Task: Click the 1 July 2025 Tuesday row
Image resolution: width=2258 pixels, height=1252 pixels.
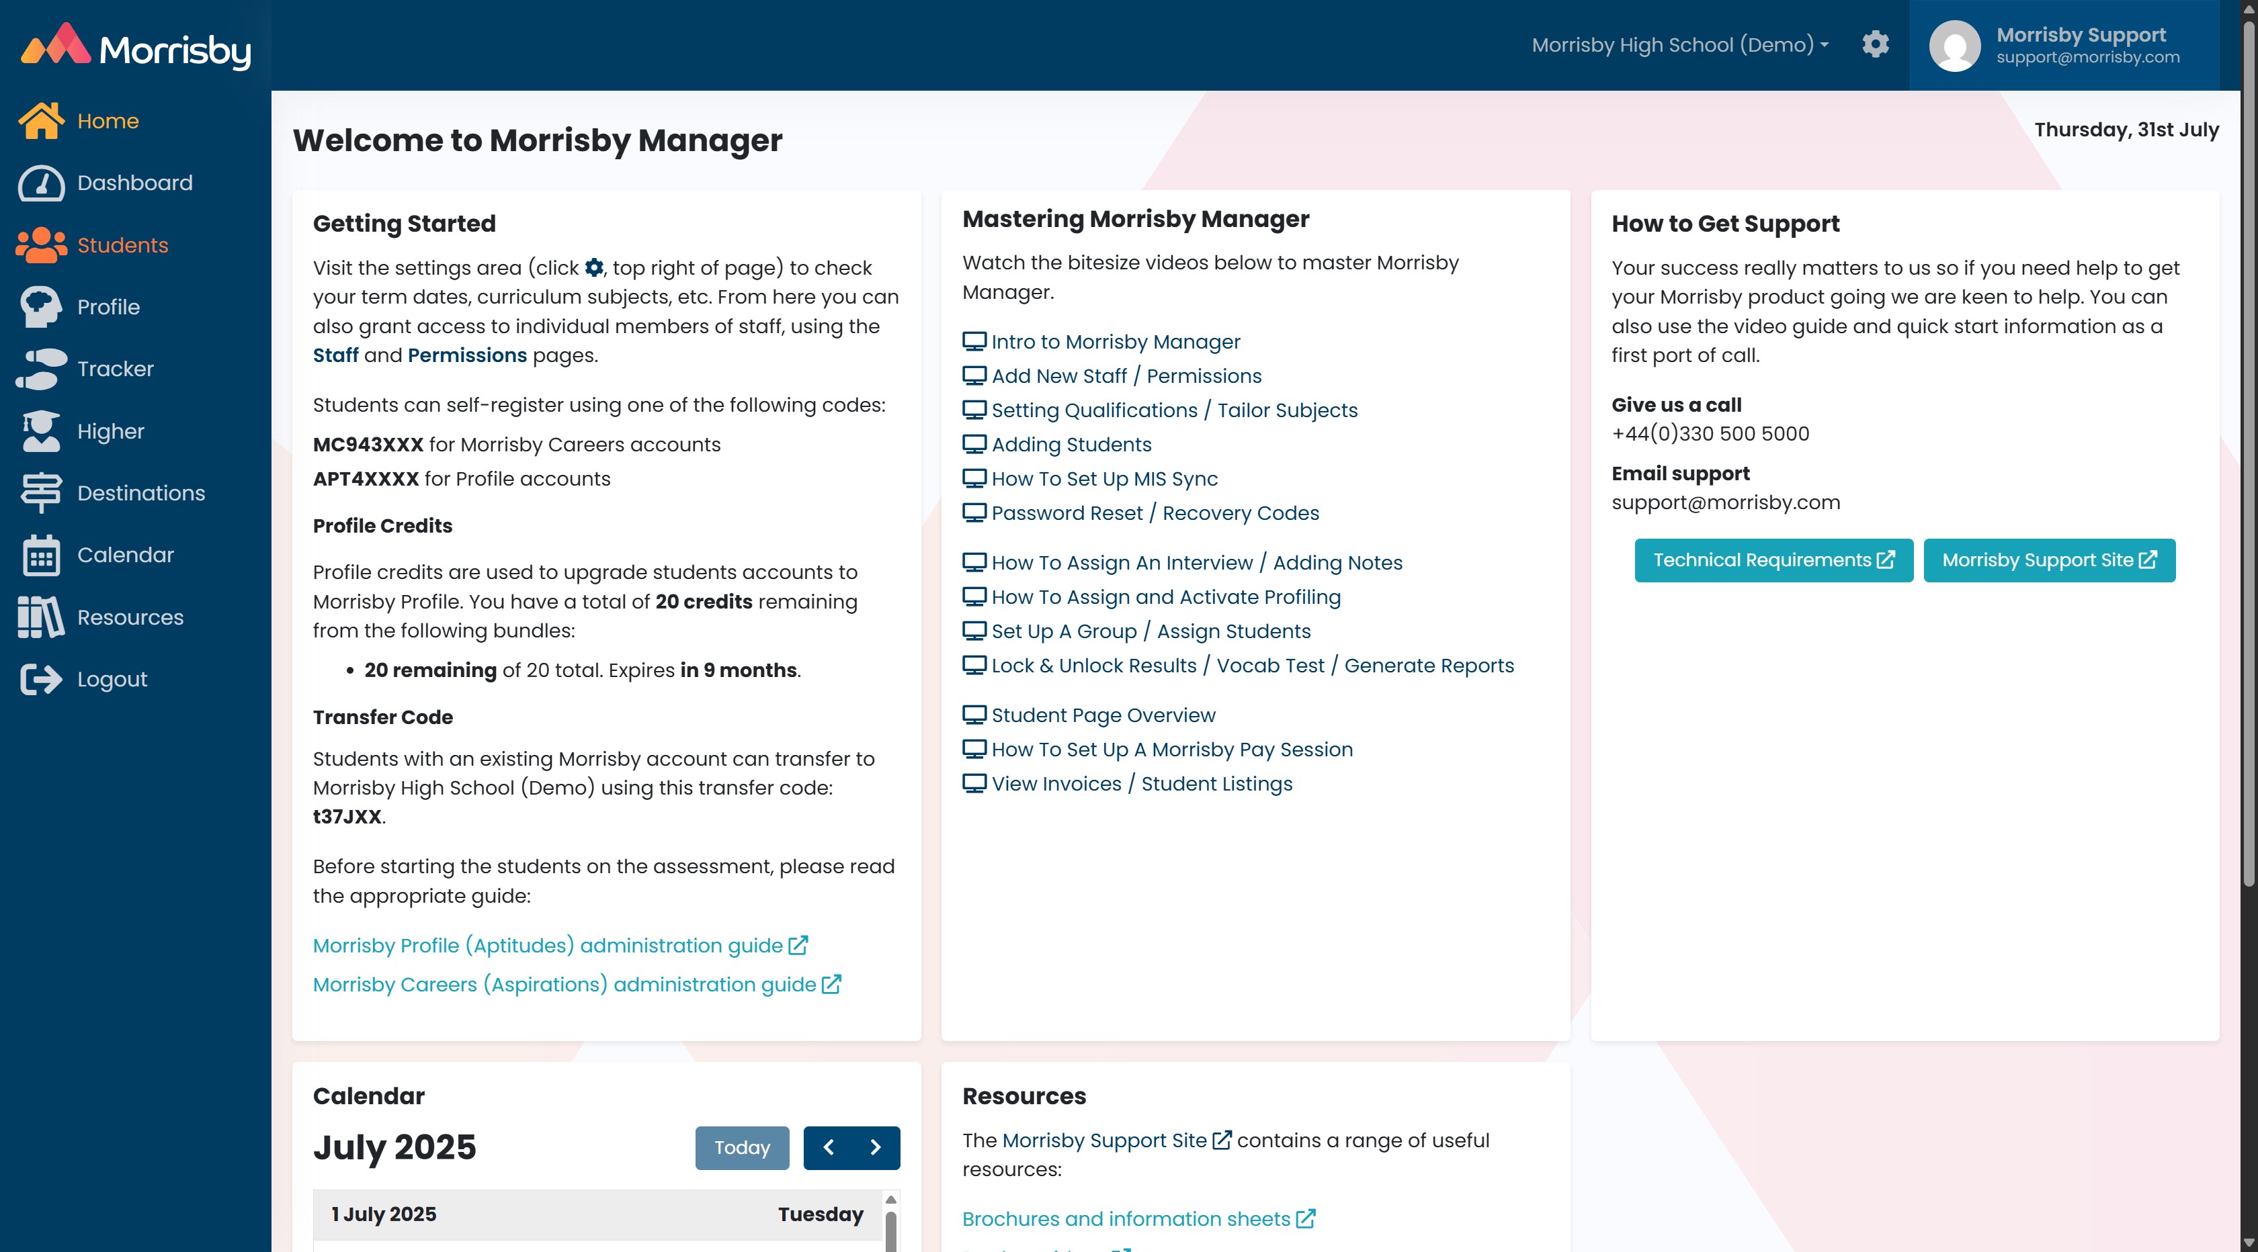Action: (x=598, y=1214)
